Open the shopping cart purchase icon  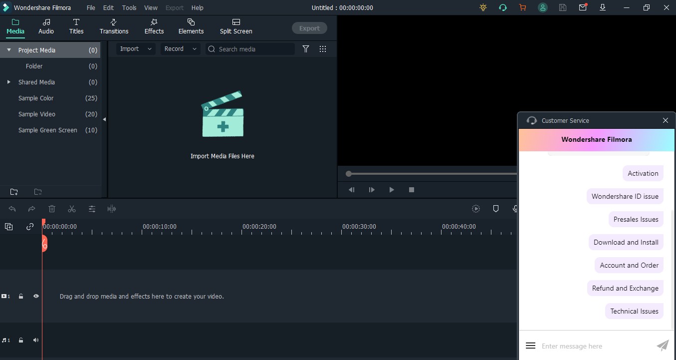(x=522, y=7)
